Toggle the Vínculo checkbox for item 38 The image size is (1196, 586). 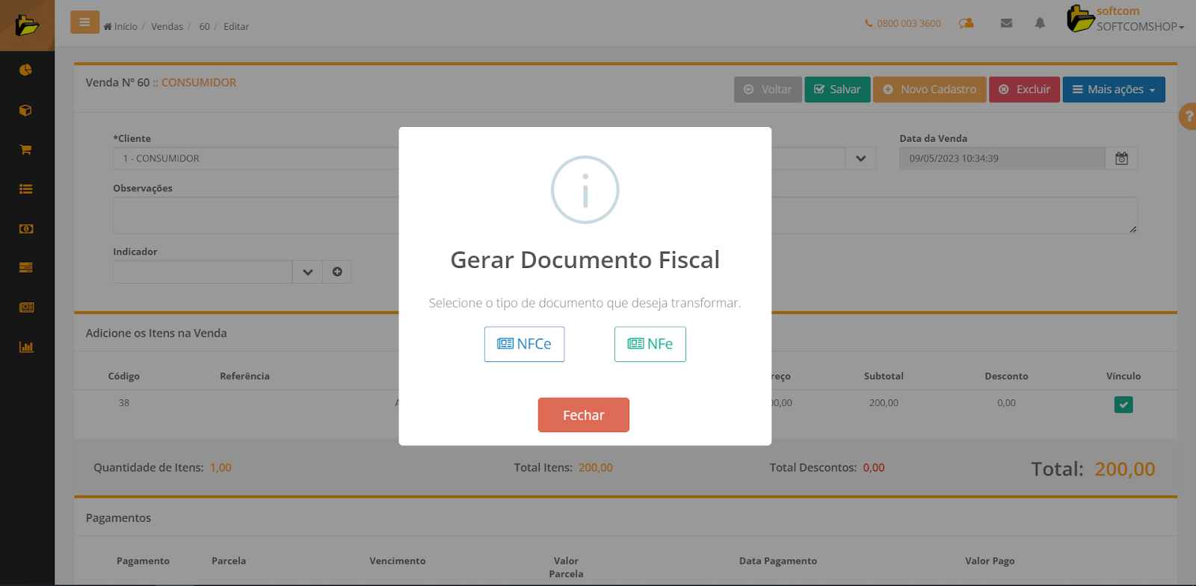tap(1123, 405)
